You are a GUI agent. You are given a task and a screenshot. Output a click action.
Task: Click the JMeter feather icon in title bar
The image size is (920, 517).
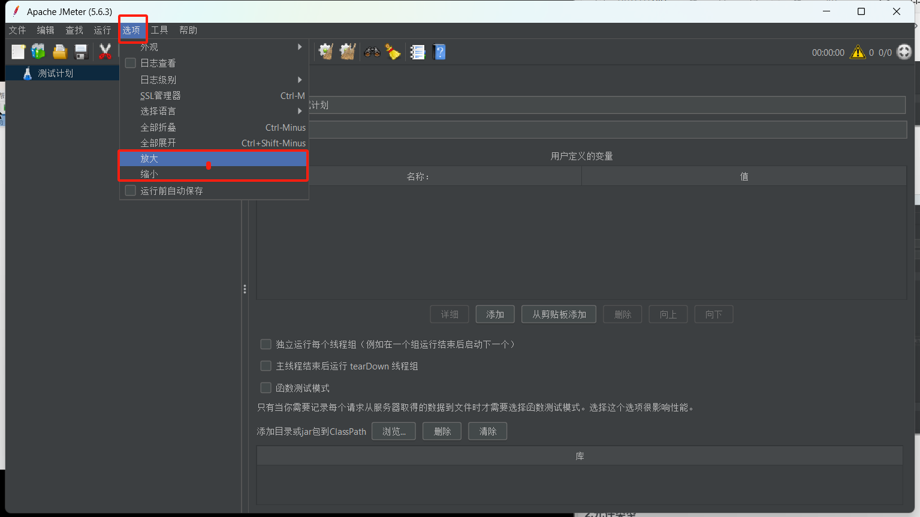(x=16, y=11)
